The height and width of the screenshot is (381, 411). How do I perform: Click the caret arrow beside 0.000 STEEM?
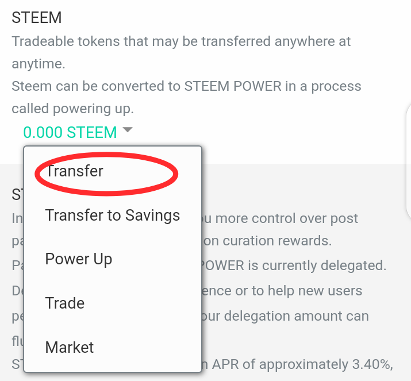(128, 130)
